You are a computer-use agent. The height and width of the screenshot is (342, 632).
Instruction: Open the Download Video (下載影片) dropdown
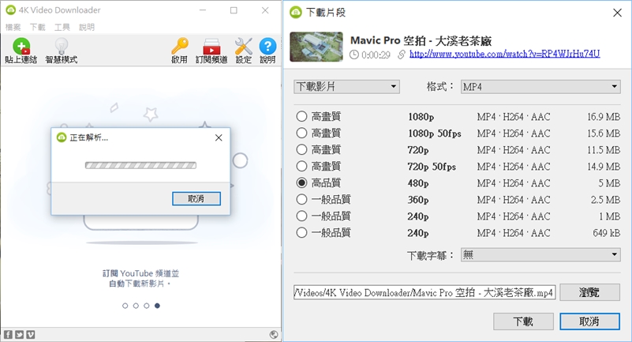pyautogui.click(x=346, y=87)
